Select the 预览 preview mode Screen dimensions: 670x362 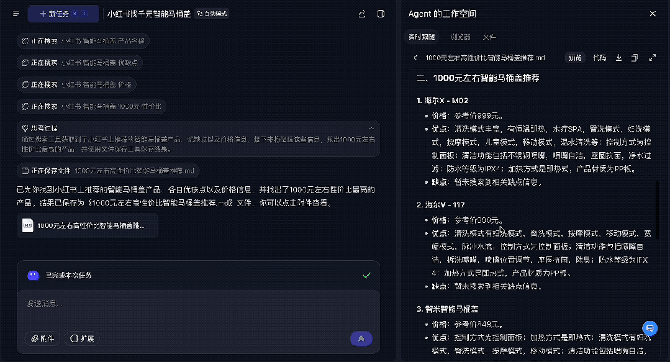tap(575, 58)
